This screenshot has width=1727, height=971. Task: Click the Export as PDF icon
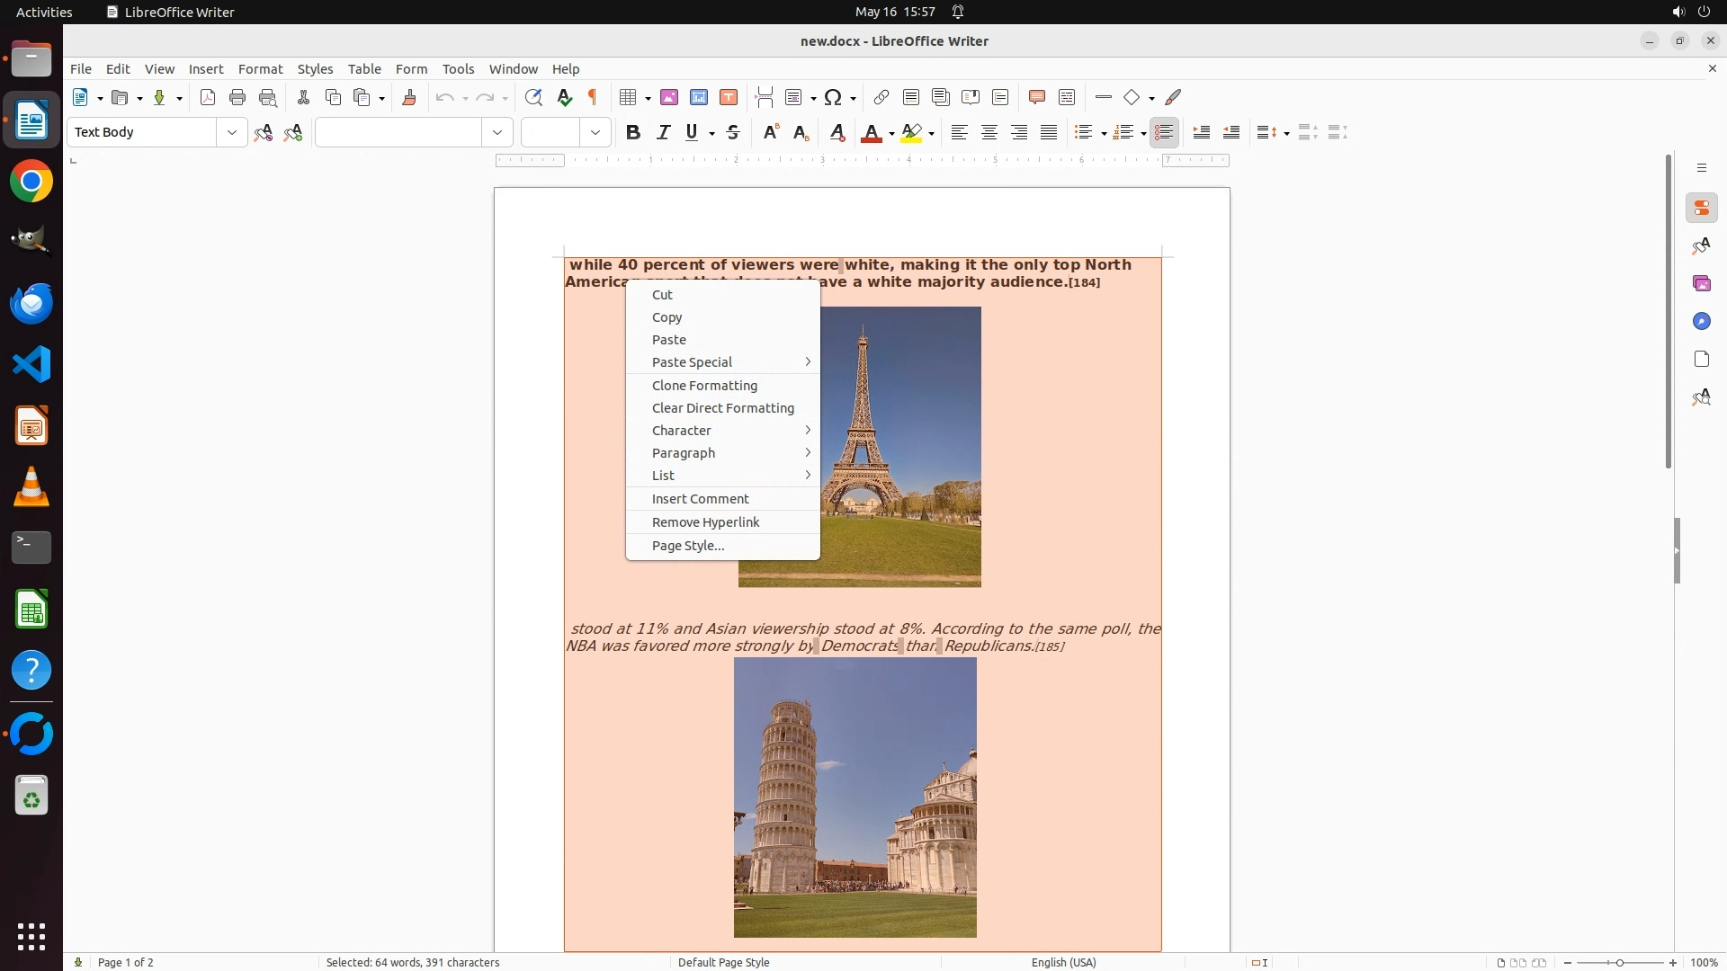(208, 97)
